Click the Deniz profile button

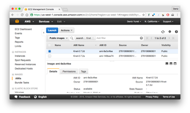(x=175, y=9)
